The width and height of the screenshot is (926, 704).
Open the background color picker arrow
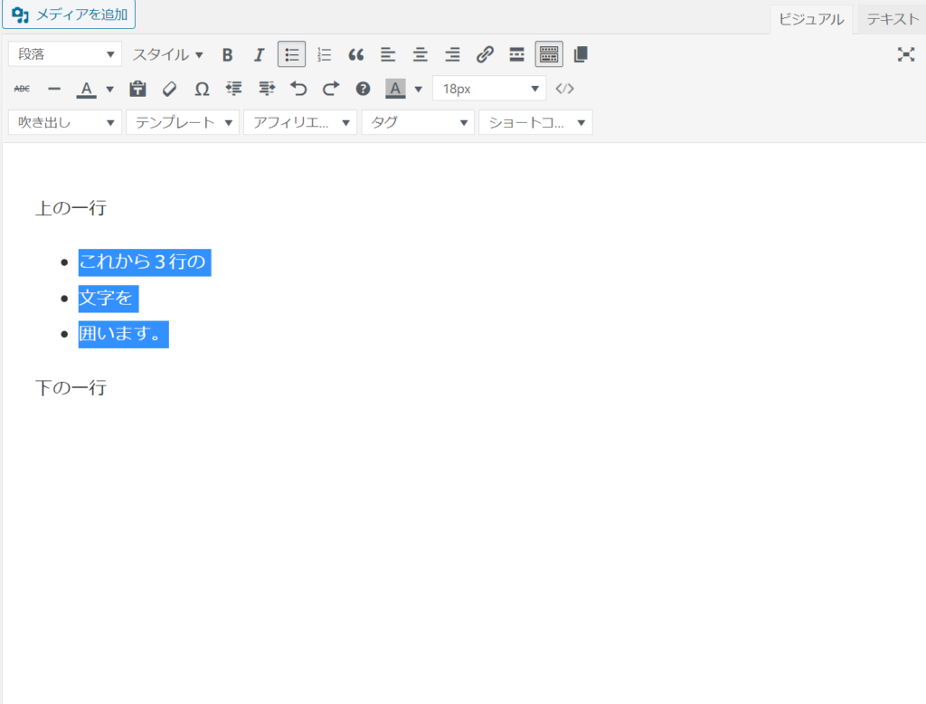tap(419, 90)
